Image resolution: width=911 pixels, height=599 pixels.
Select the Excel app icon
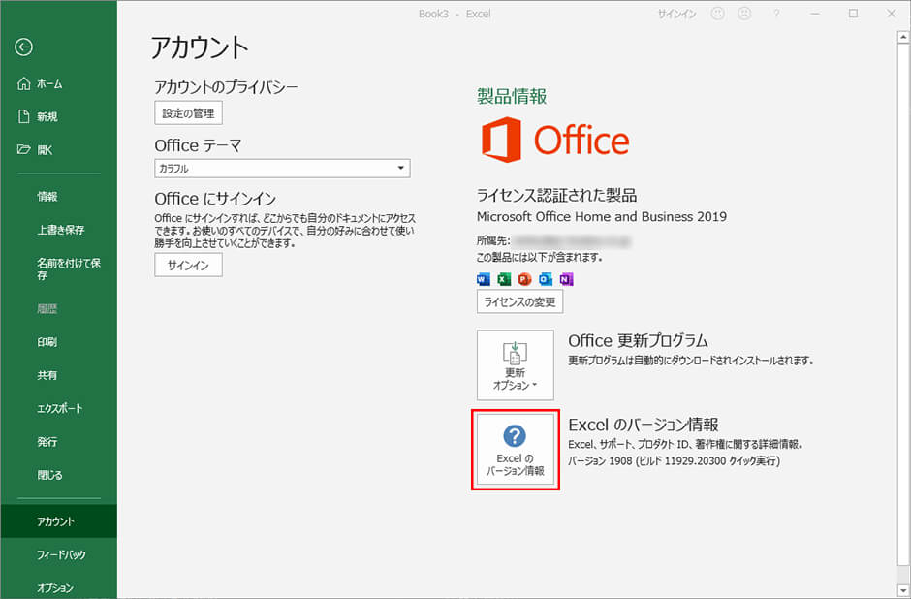[504, 279]
